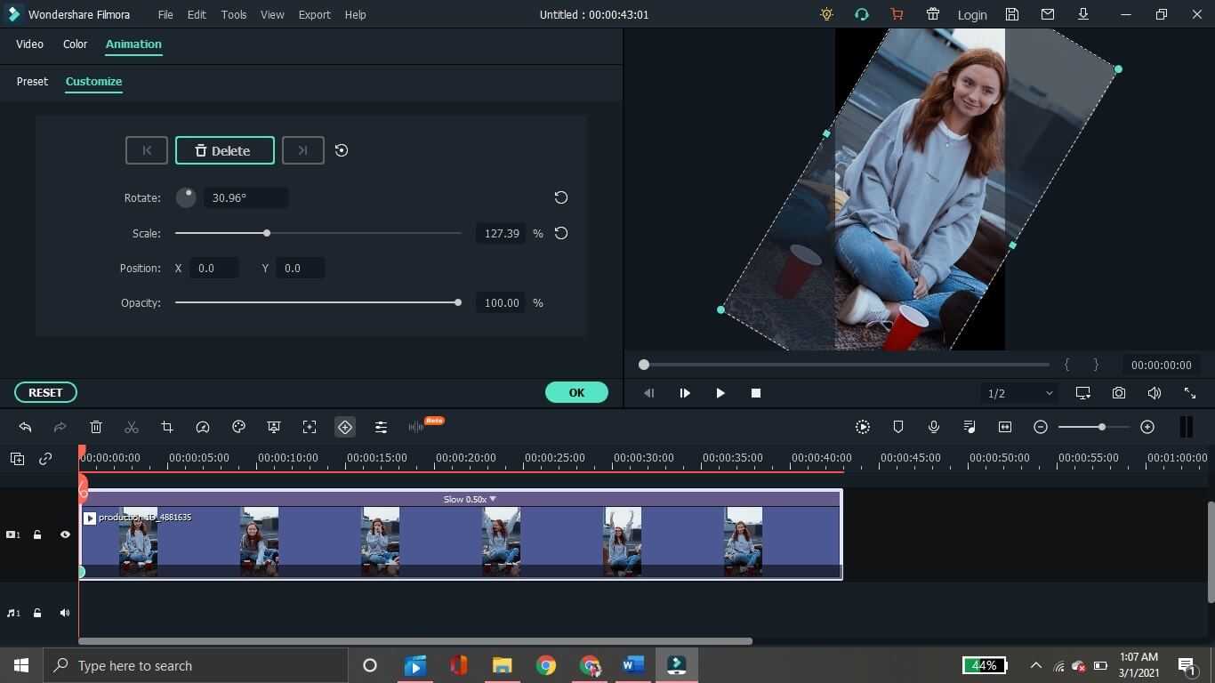Click the Opacity slider handle
Screen dimensions: 1215x683
[458, 302]
